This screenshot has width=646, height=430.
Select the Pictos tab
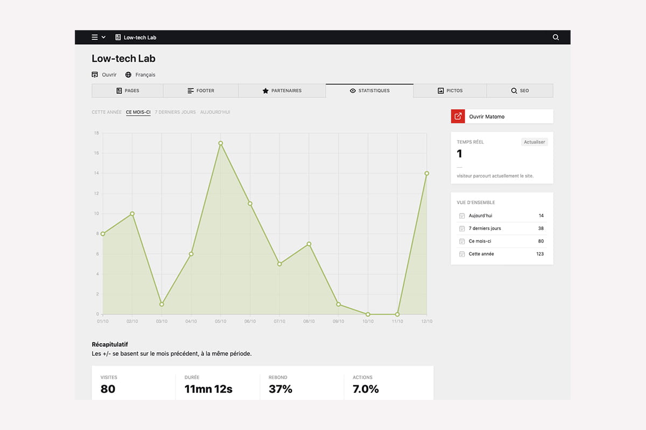coord(450,91)
